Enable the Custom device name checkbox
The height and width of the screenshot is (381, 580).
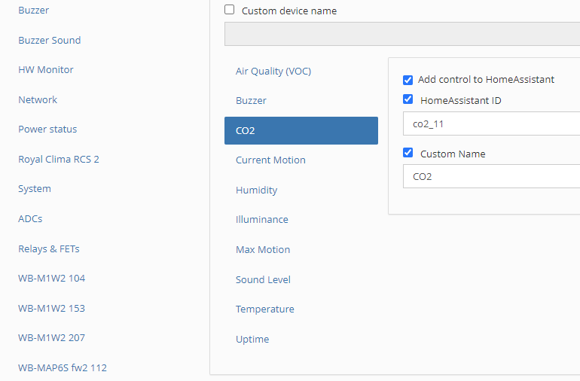coord(230,11)
